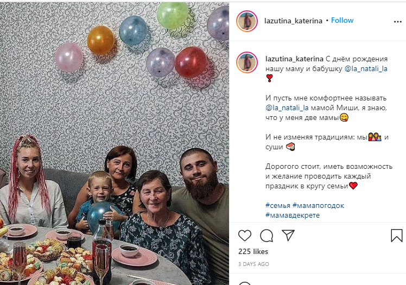Follow lazutina_katerina
The height and width of the screenshot is (285, 406).
click(342, 21)
